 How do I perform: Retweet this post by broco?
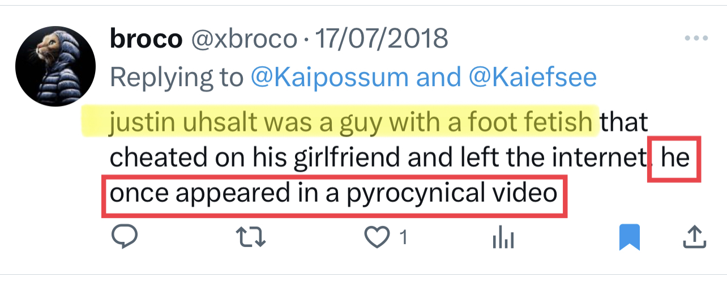click(250, 238)
